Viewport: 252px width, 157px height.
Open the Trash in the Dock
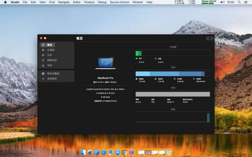pyautogui.click(x=169, y=152)
